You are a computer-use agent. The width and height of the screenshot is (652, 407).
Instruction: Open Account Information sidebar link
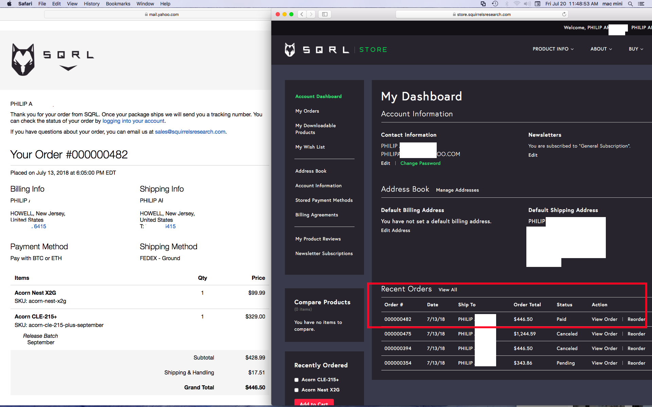[x=319, y=186]
